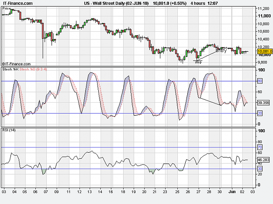Select the 'US - Wall Street Daily (02-JUN-10)' chart title
The height and width of the screenshot is (204, 273).
(x=116, y=3)
